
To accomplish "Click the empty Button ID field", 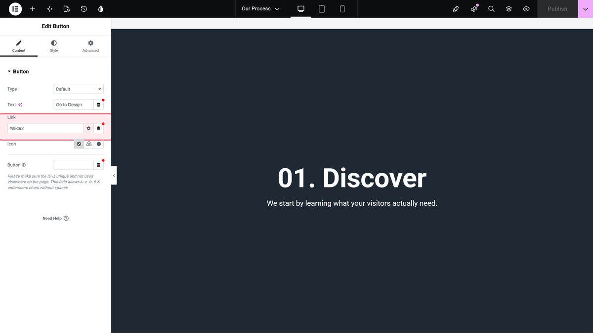I will [74, 165].
